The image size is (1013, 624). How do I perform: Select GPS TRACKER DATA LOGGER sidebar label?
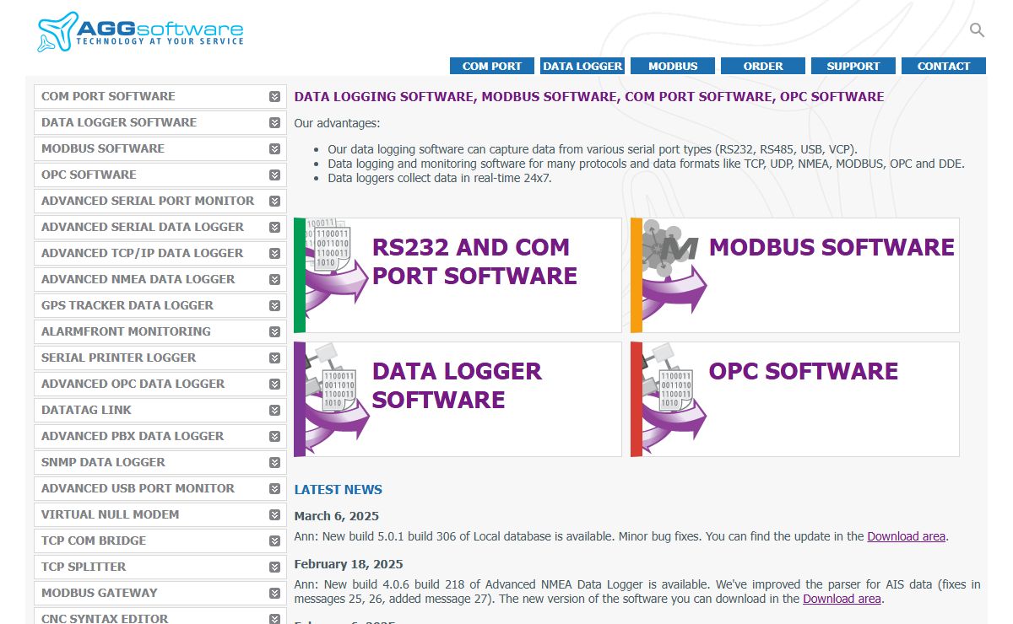tap(127, 305)
